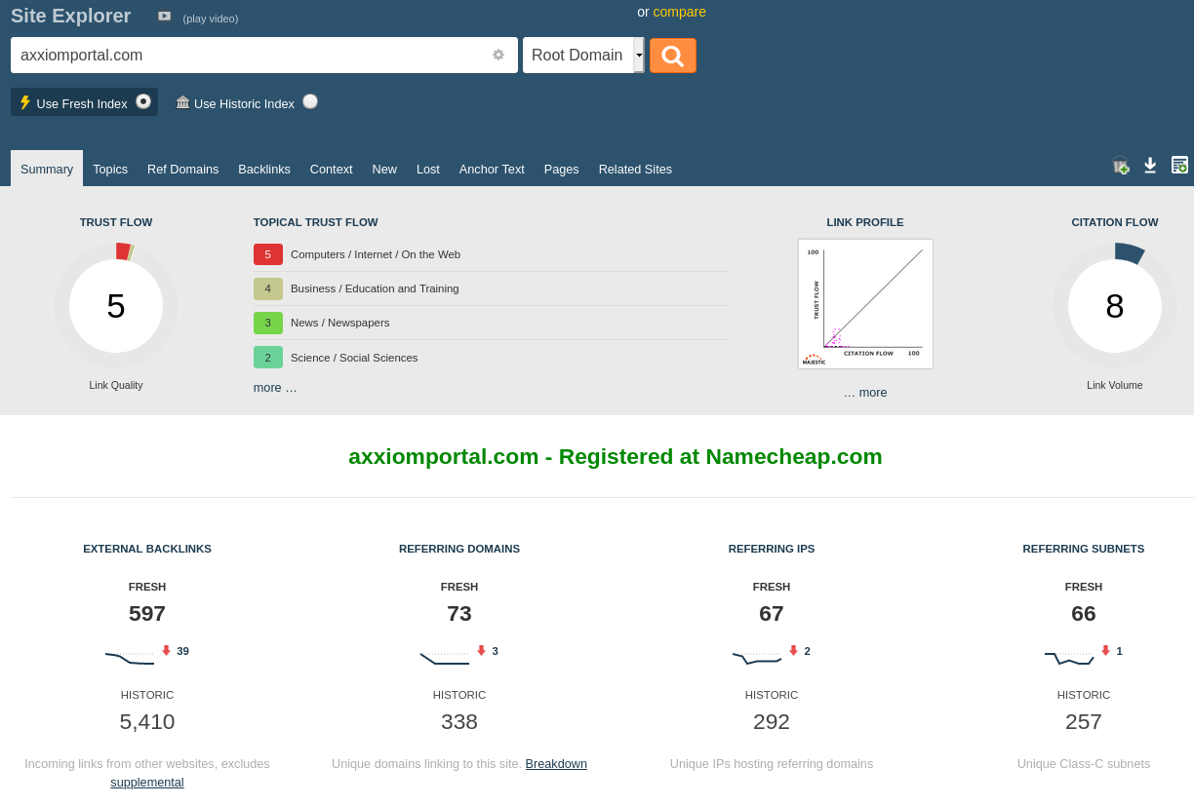Click the historic backlinks value 5,410
This screenshot has height=805, width=1194.
tap(147, 722)
